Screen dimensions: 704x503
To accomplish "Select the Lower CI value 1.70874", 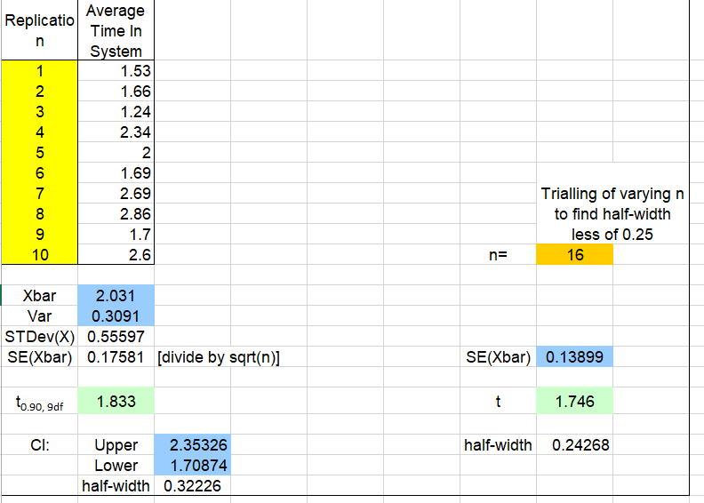I will [192, 466].
